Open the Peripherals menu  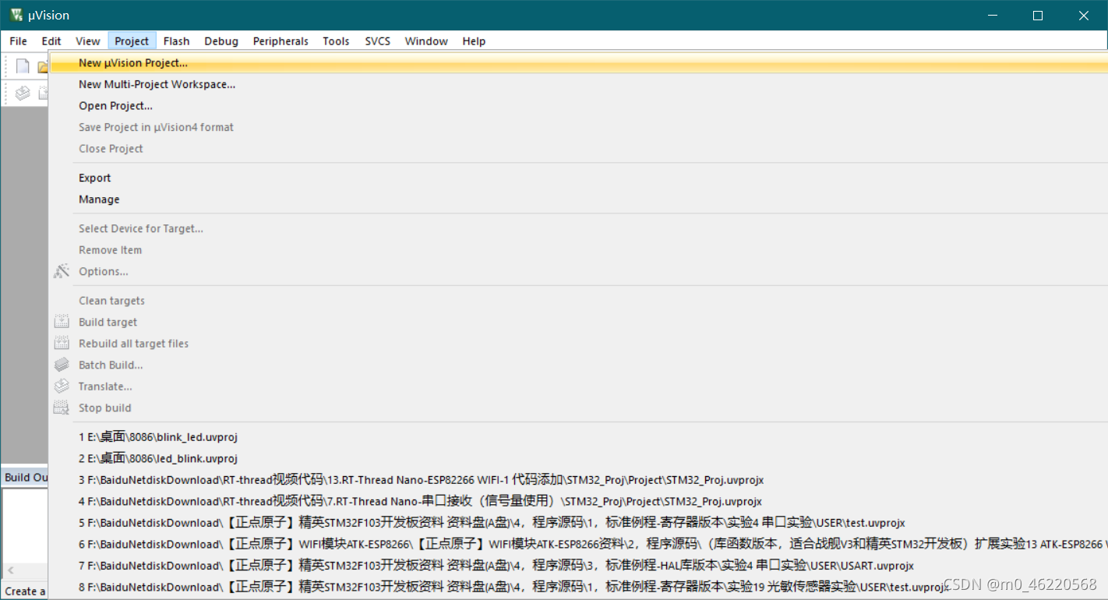(281, 41)
